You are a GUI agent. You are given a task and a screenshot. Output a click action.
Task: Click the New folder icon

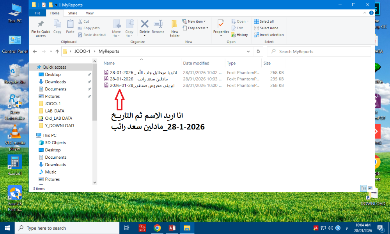click(175, 26)
